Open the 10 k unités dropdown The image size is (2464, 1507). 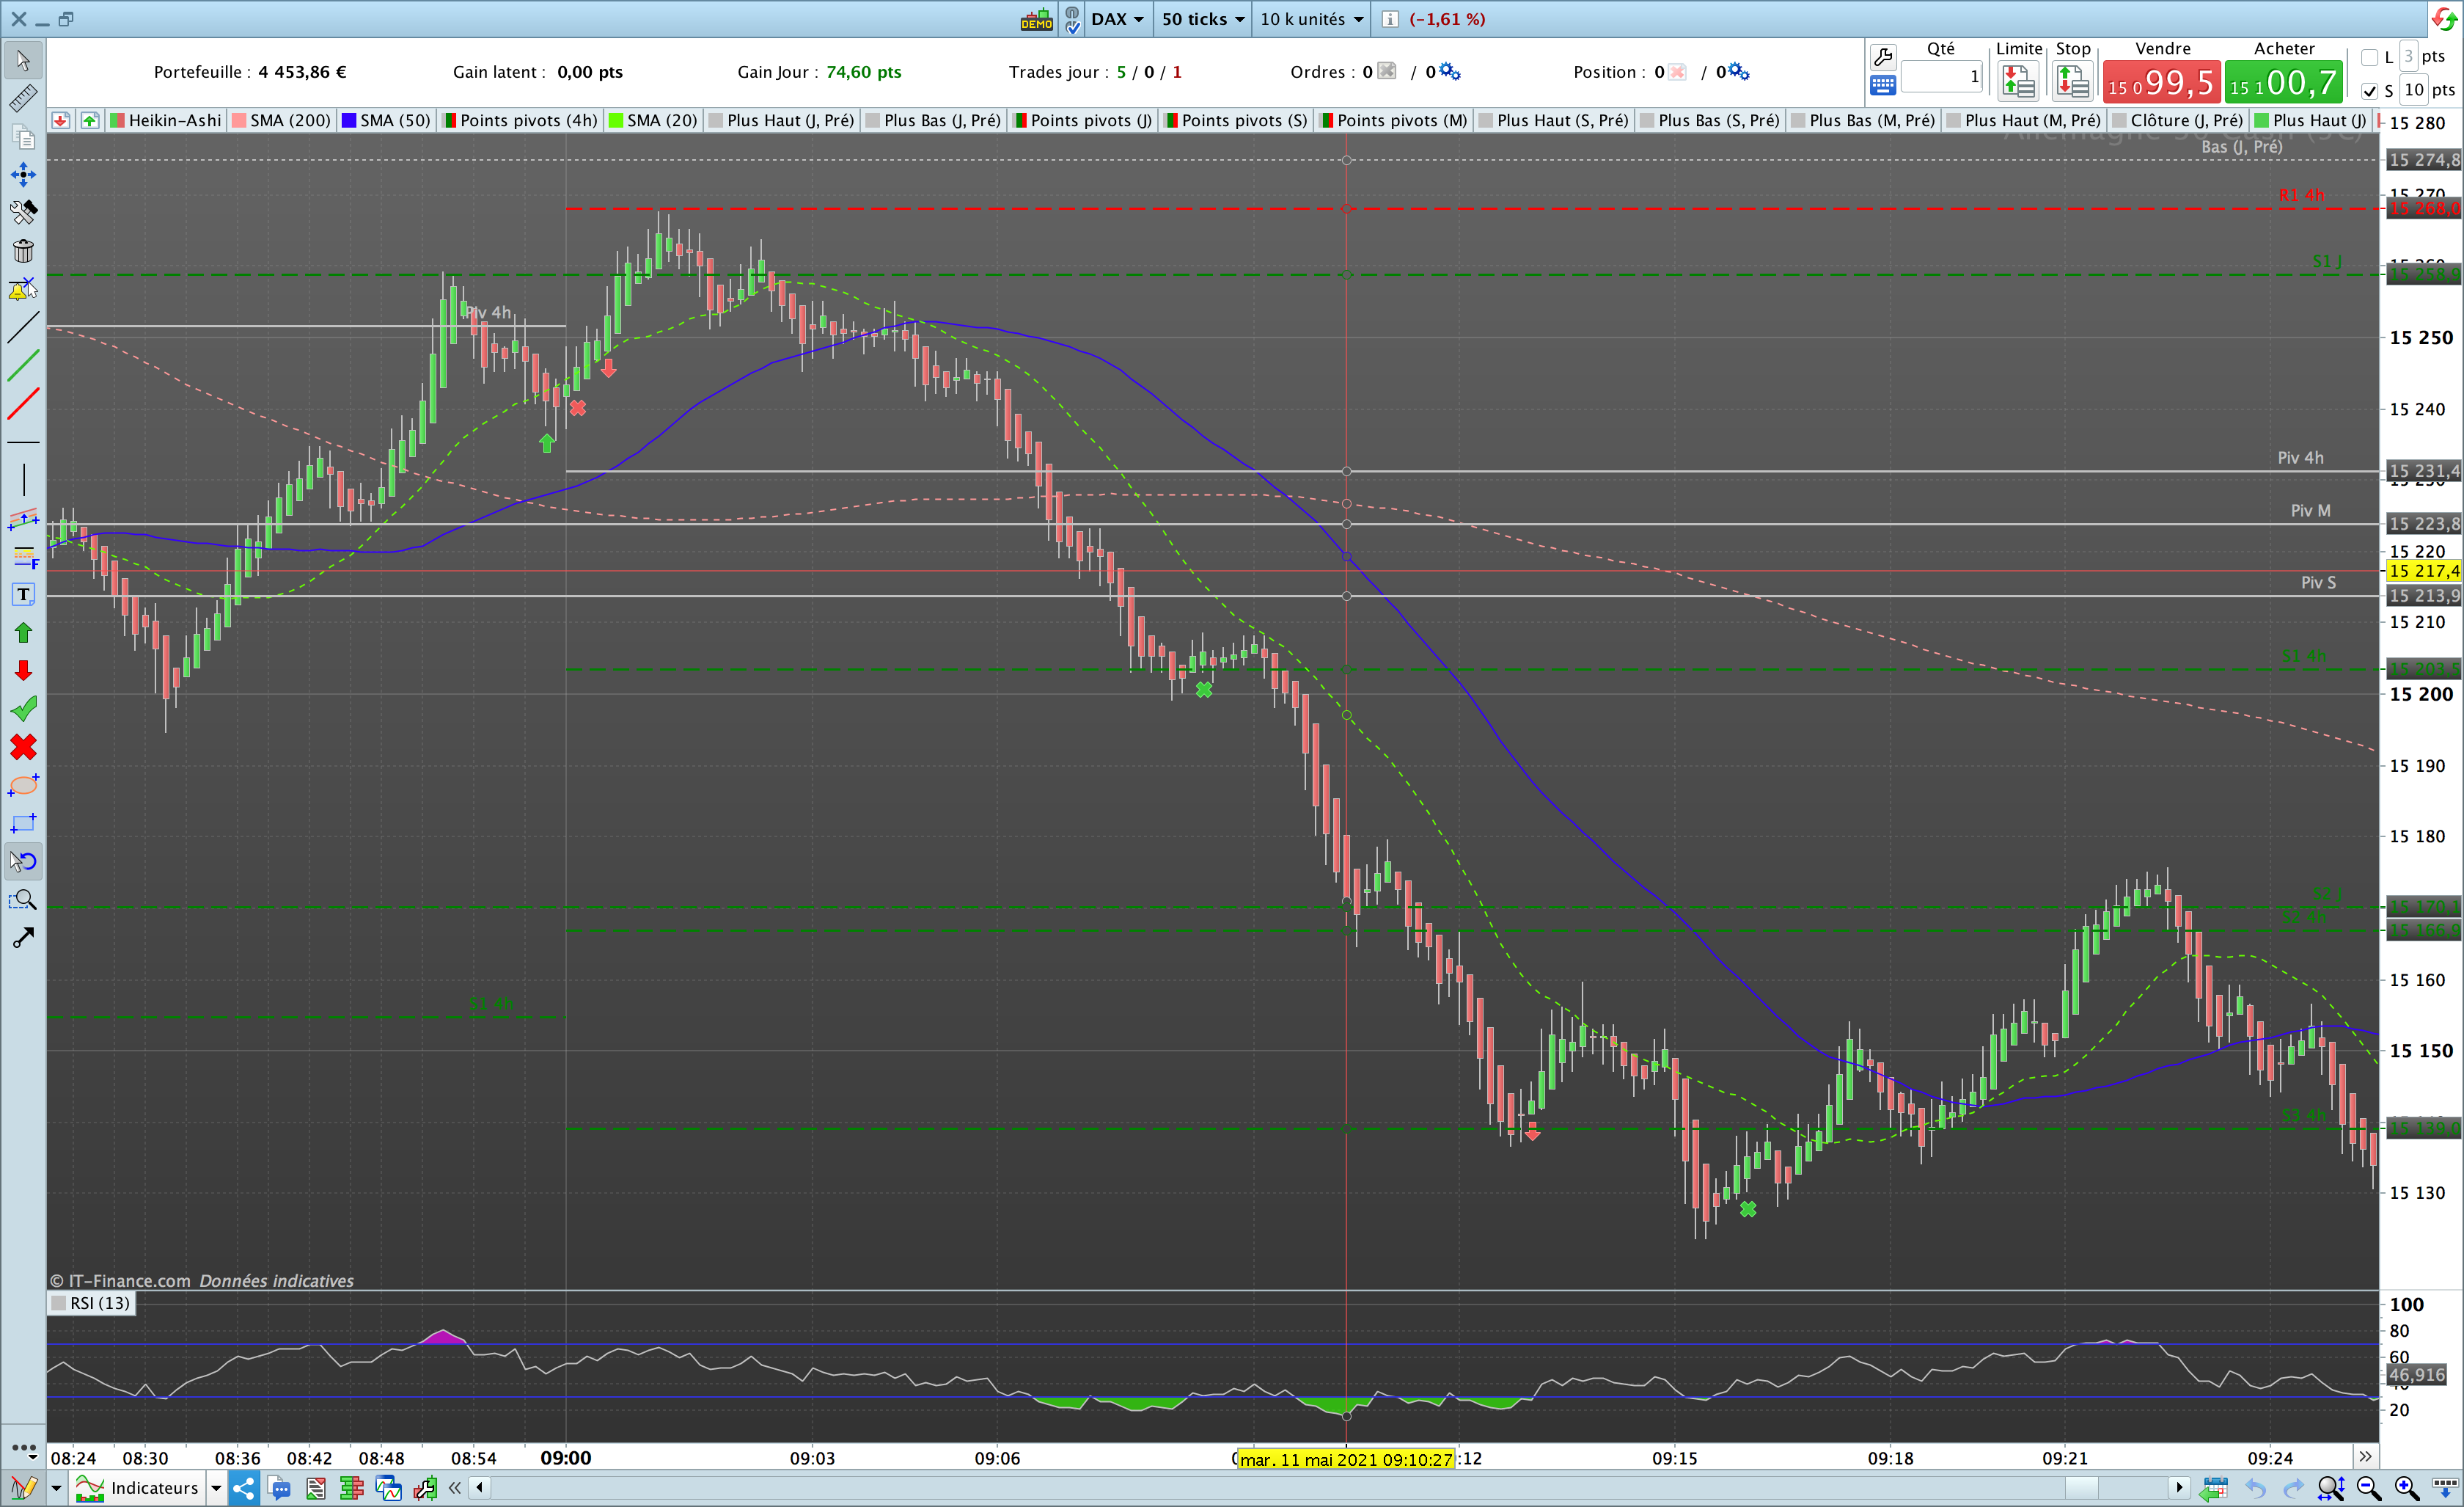click(1311, 19)
